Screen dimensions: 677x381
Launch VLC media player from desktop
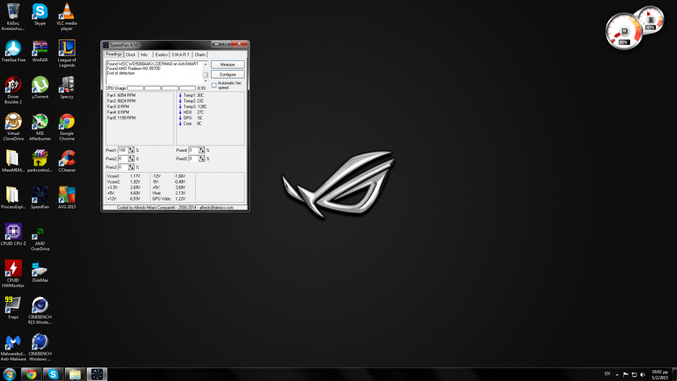[67, 17]
